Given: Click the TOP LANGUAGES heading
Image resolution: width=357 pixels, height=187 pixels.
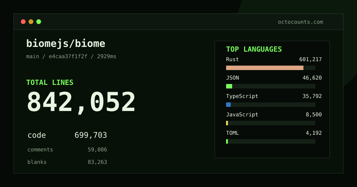Looking at the screenshot, I should click(254, 49).
